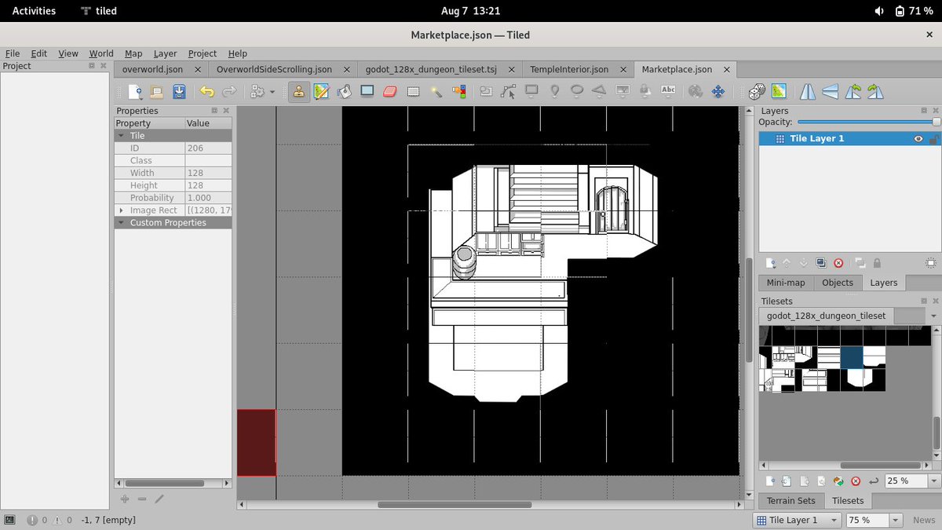Click Rotate Left icon
942x530 pixels.
853,91
